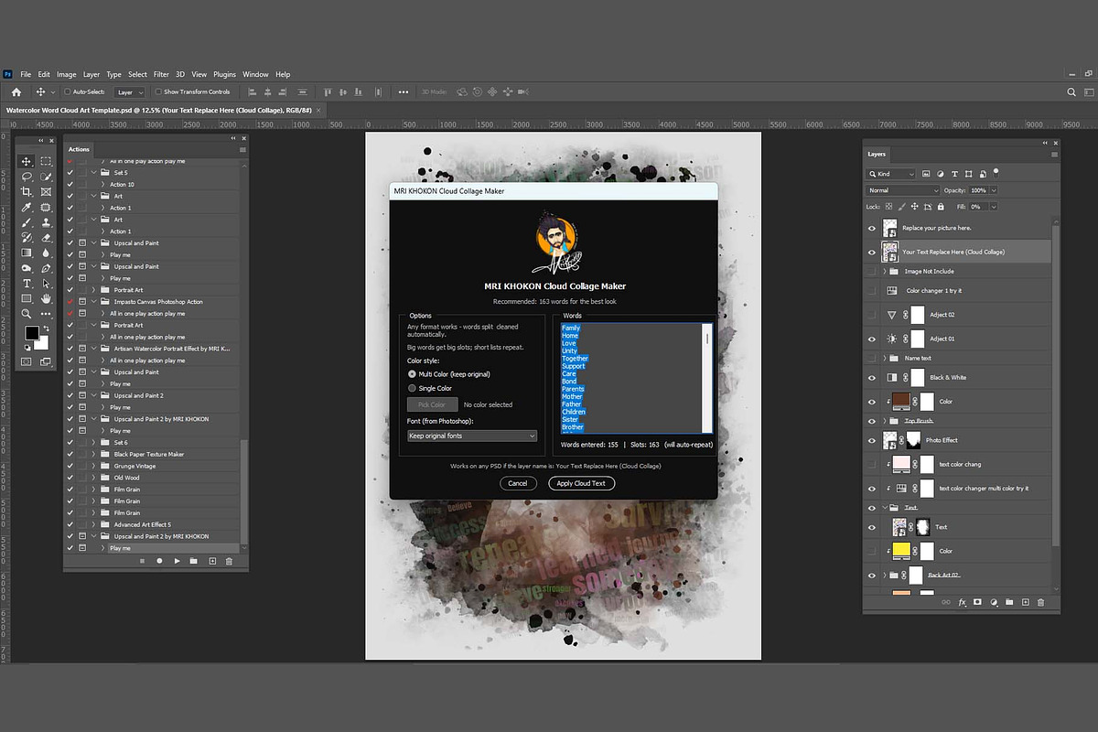The image size is (1098, 732).
Task: Stop playing/recording in Actions panel
Action: point(142,560)
